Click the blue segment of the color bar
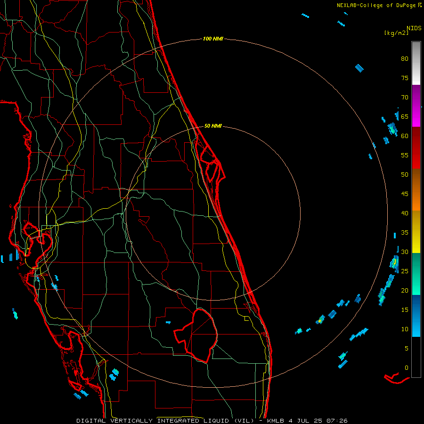424x424 pixels. pyautogui.click(x=416, y=316)
